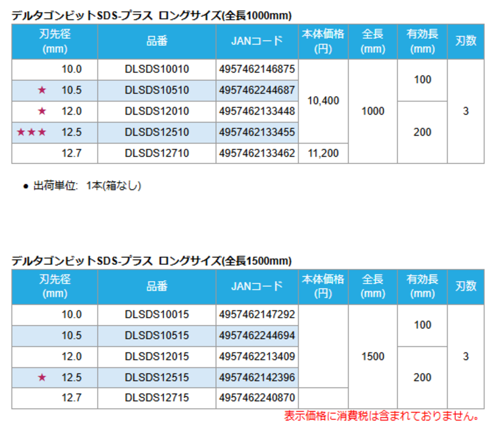The height and width of the screenshot is (425, 496).
Task: Click 品番 header in 1500mm table
Action: click(157, 287)
